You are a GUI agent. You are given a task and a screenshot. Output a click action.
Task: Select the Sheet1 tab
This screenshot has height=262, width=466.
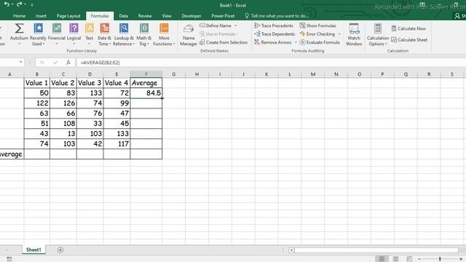point(33,250)
